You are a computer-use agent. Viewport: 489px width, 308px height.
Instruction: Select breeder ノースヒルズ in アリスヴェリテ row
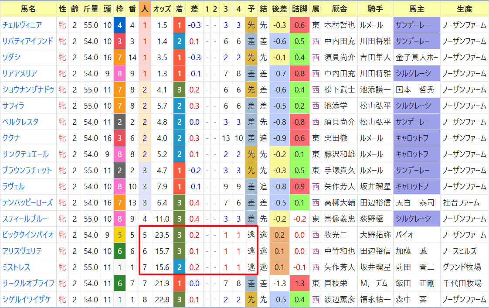pyautogui.click(x=460, y=251)
